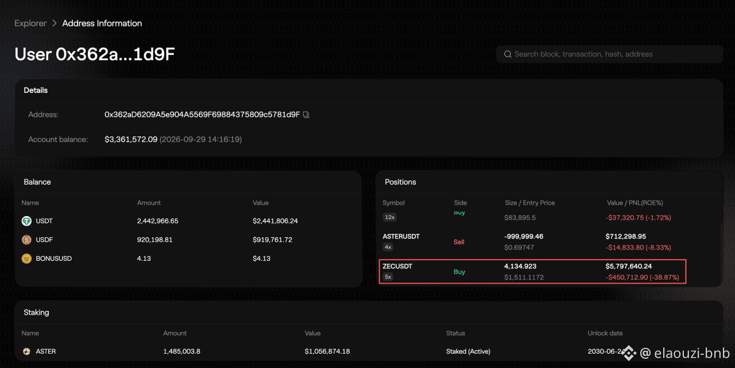The height and width of the screenshot is (368, 735).
Task: Open the ZECUSDT position row
Action: coord(532,272)
